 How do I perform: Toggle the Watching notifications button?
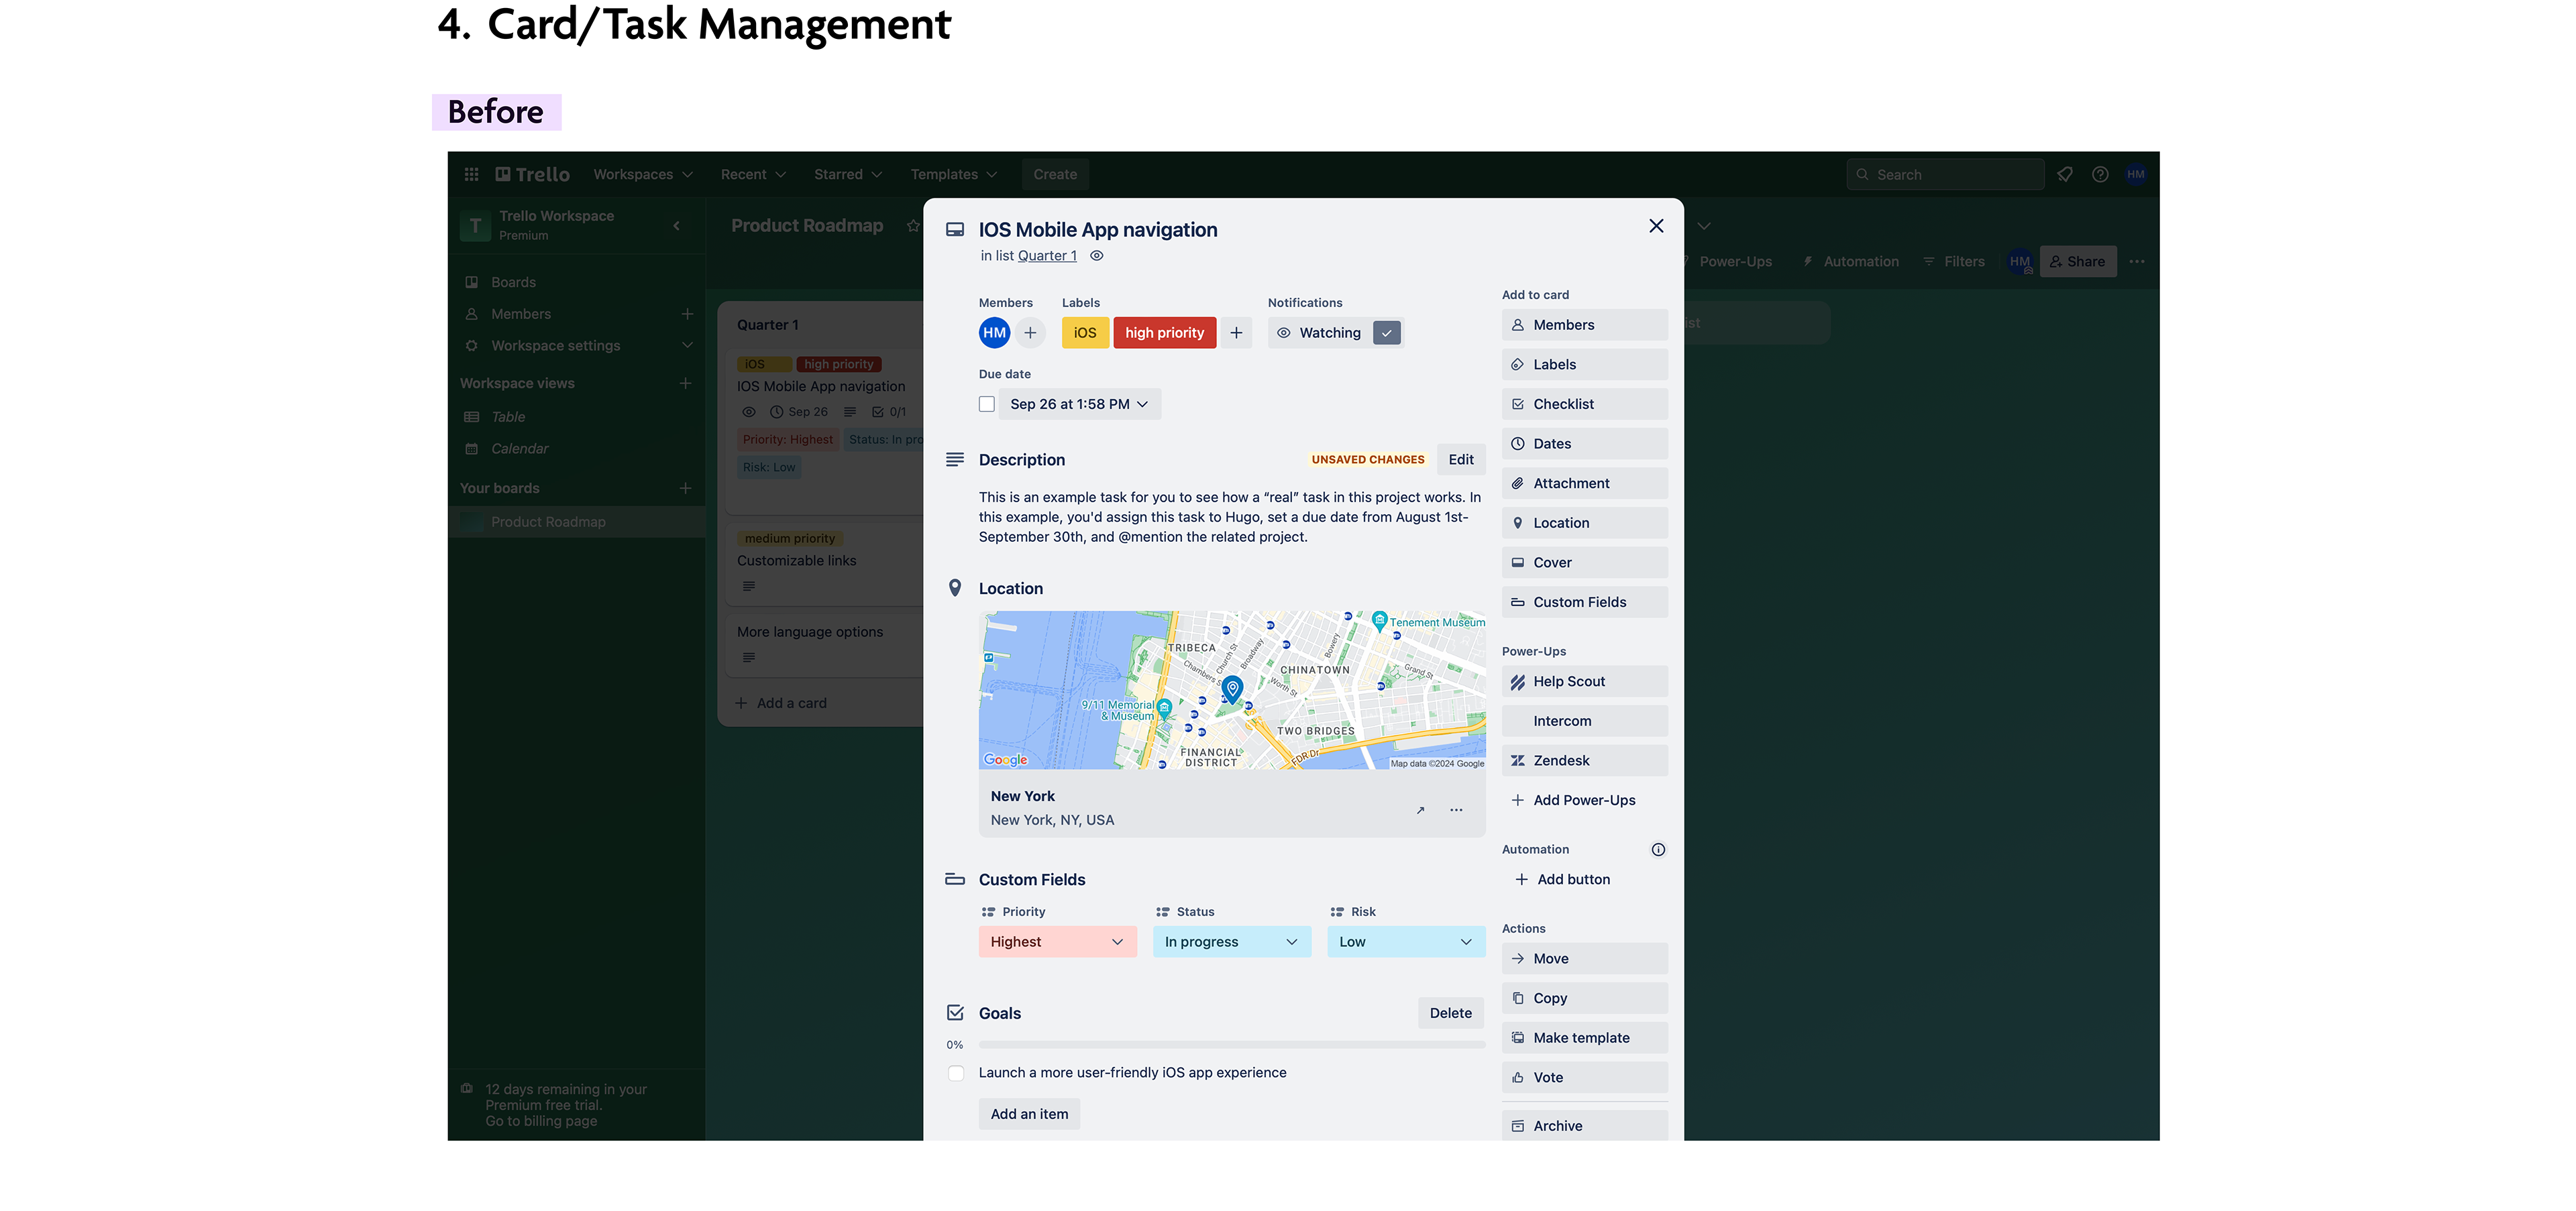pyautogui.click(x=1335, y=333)
